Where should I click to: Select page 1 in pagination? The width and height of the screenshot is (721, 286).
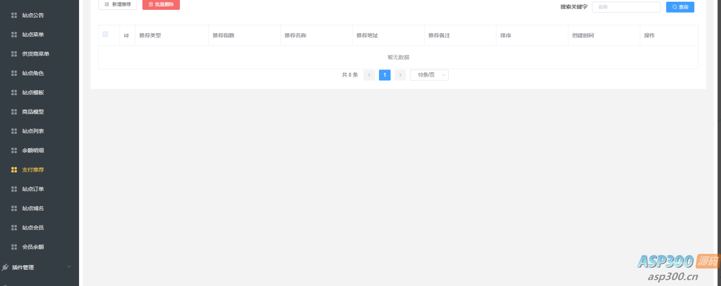[x=385, y=75]
